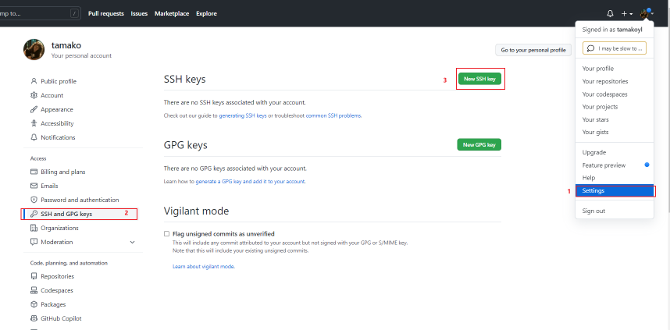Select Your gists in user menu
670x330 pixels.
coord(615,133)
